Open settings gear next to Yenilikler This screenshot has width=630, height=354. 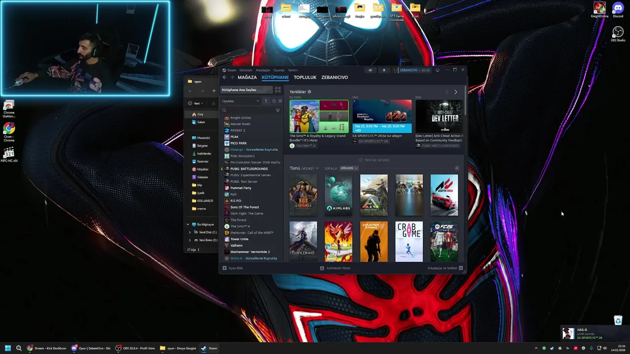[309, 92]
